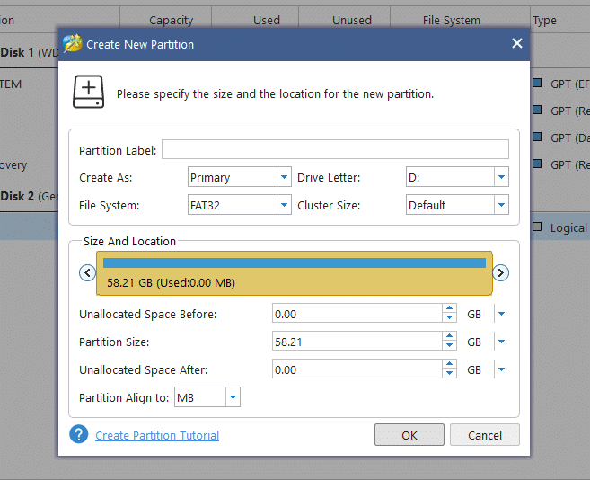
Task: Click the left arrow beside partition bar
Action: (x=87, y=272)
